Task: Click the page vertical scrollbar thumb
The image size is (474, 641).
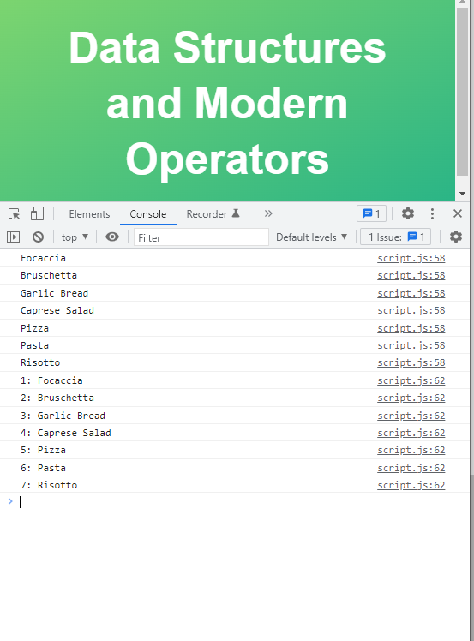Action: pos(462,91)
